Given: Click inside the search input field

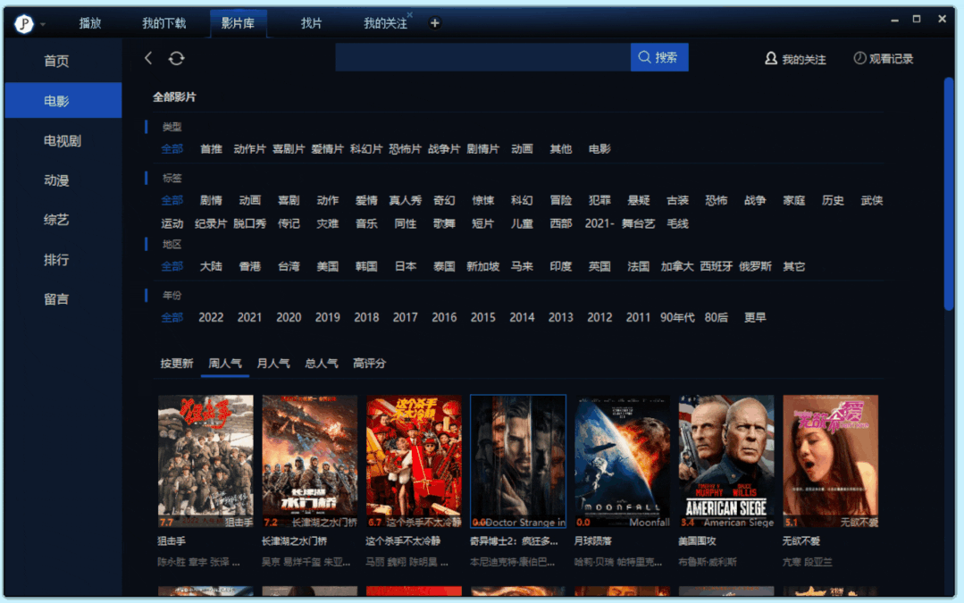Looking at the screenshot, I should click(482, 57).
